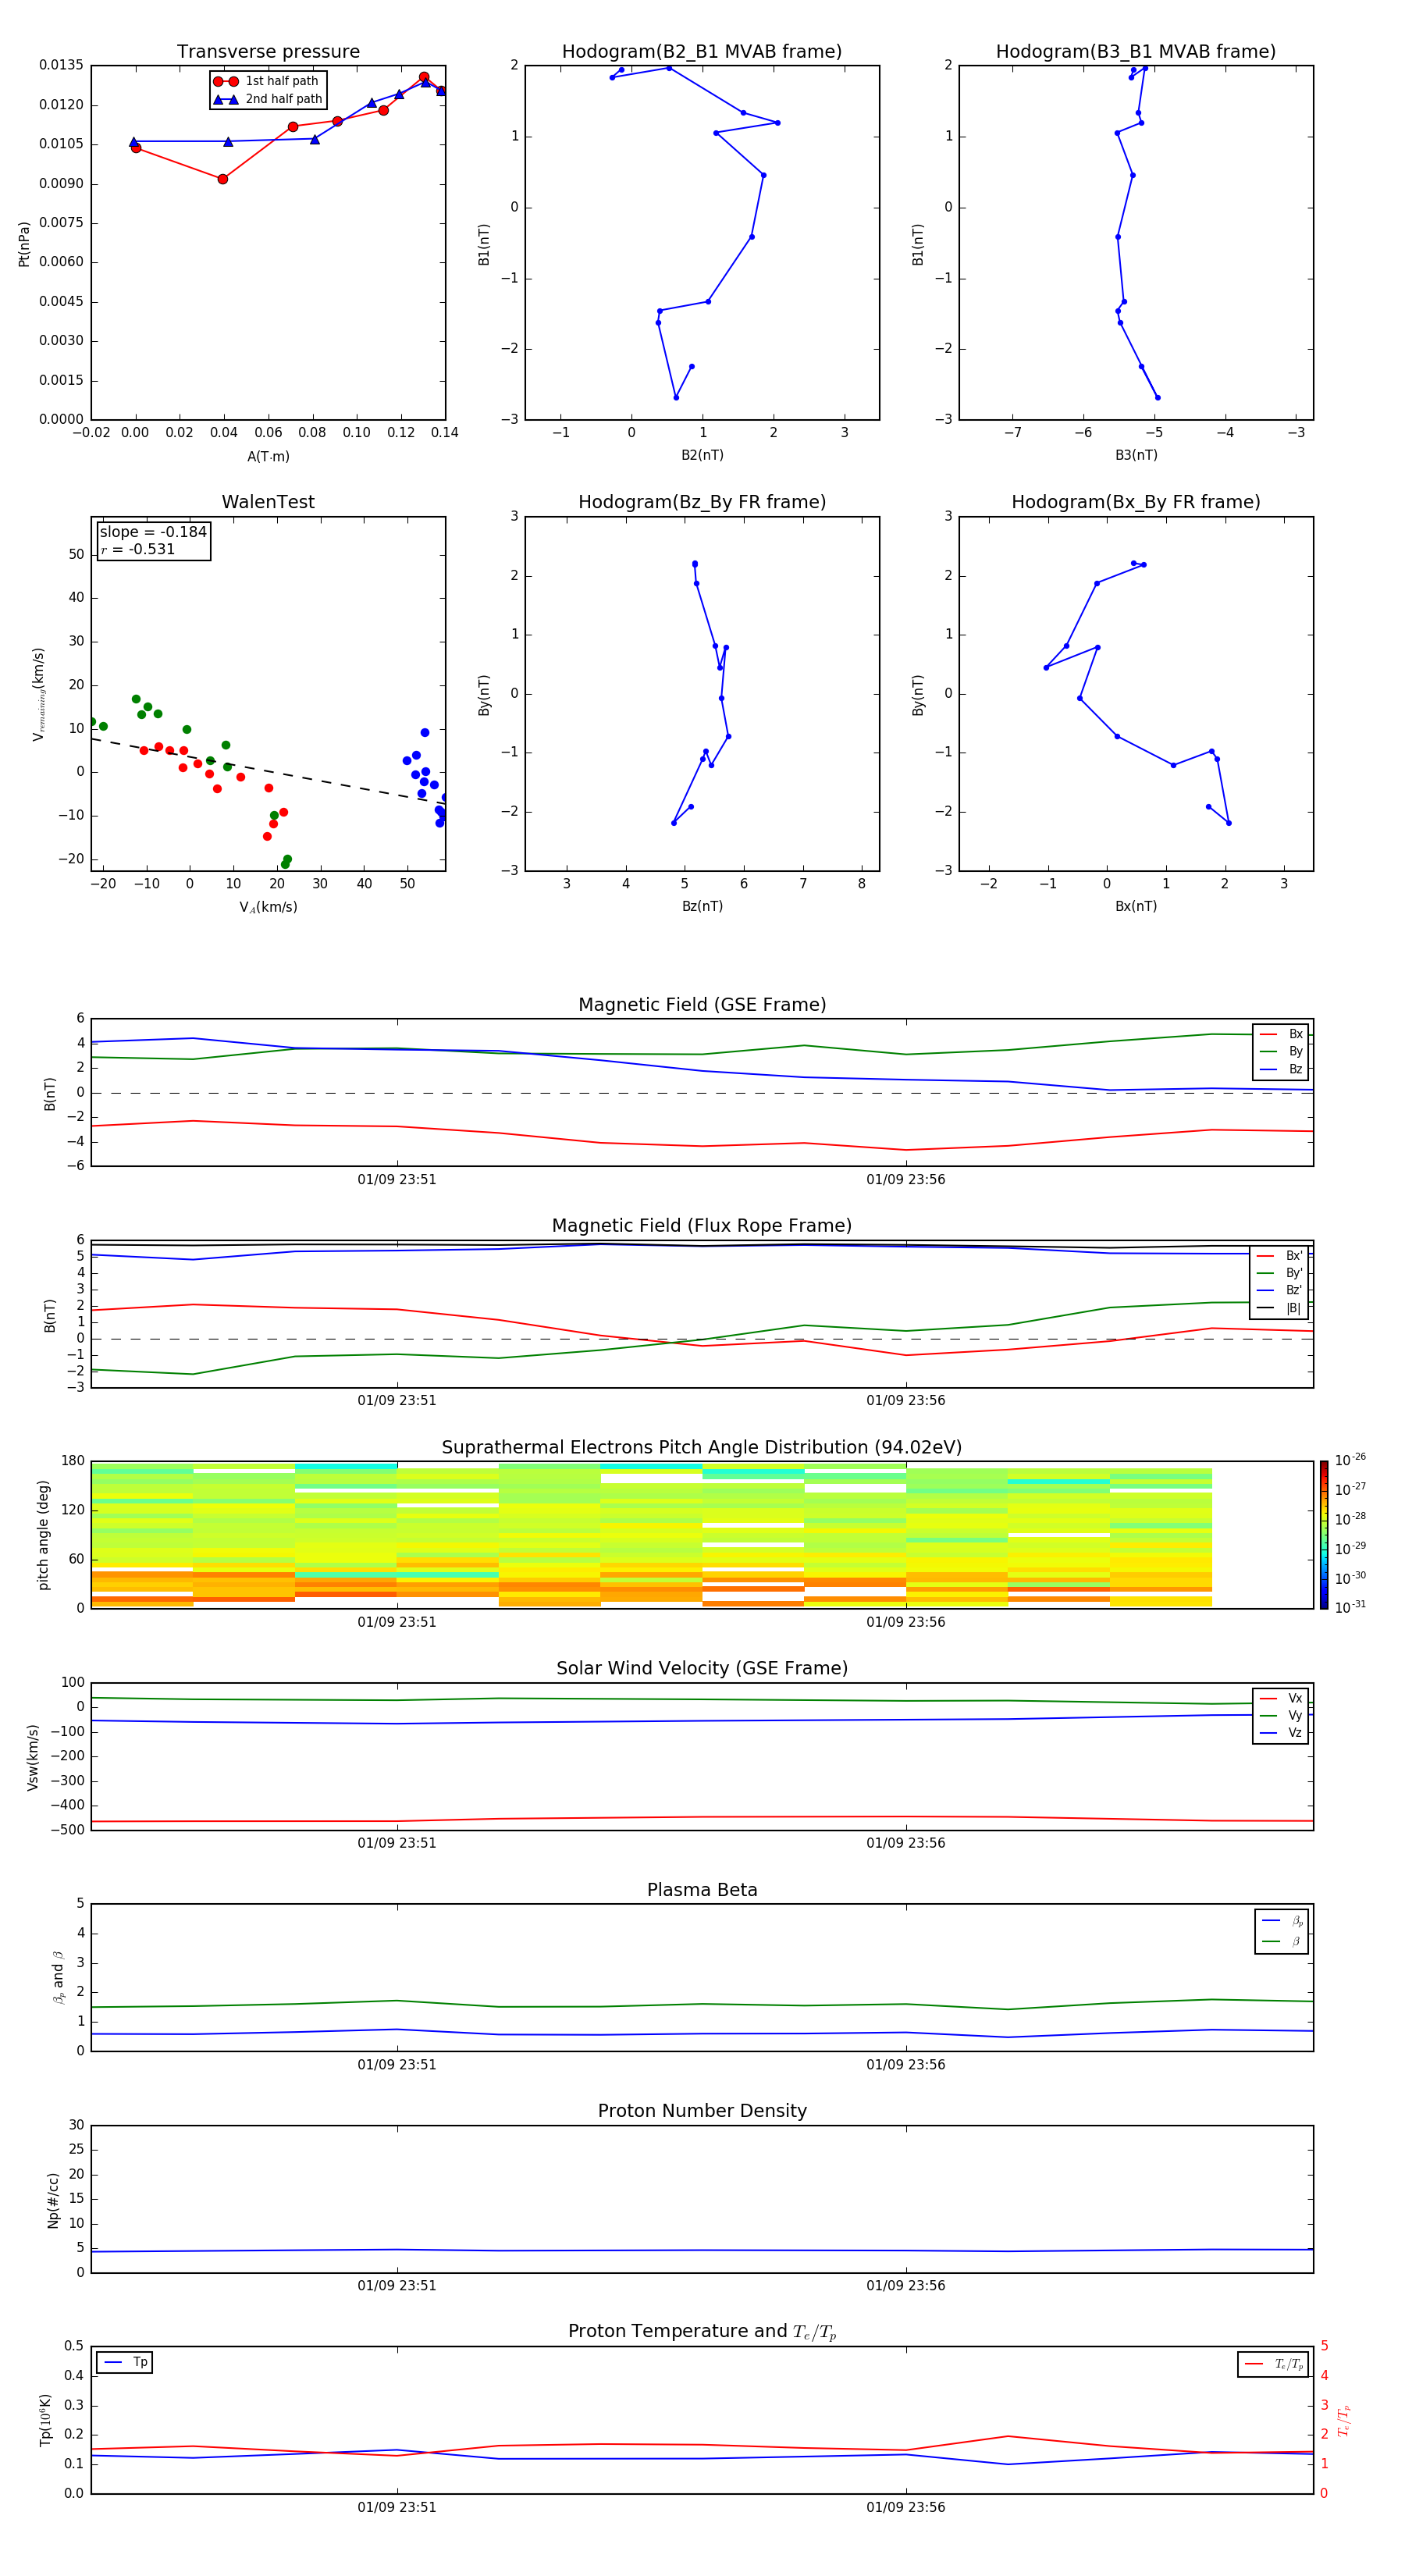Click the "B2(nT)" axis label
1405x2576 pixels.
[x=702, y=455]
